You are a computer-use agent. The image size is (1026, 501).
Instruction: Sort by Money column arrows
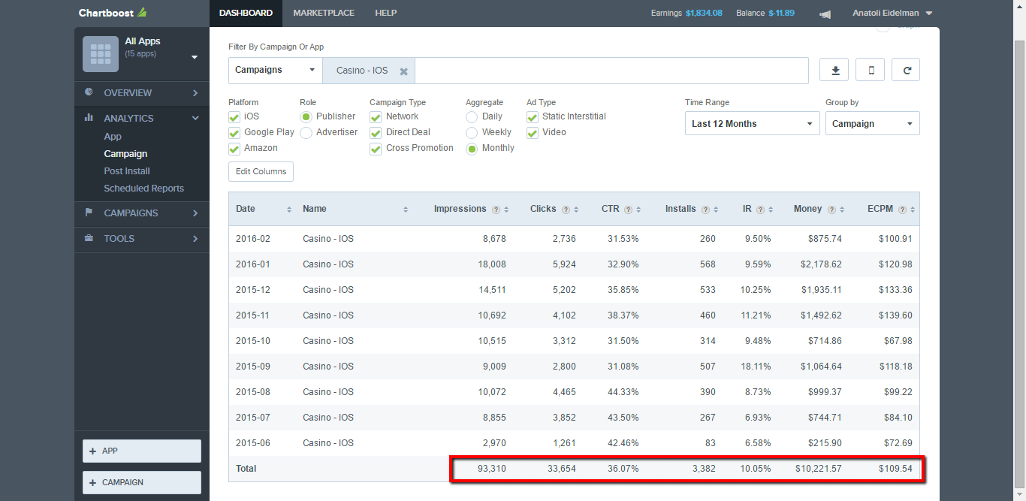tap(842, 210)
